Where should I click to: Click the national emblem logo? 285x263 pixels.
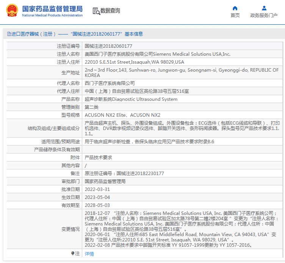click(x=12, y=11)
